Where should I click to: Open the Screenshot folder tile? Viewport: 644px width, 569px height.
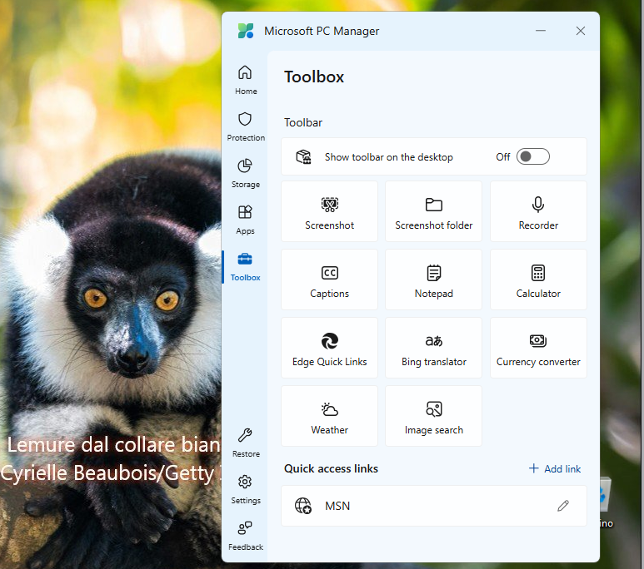pos(434,211)
